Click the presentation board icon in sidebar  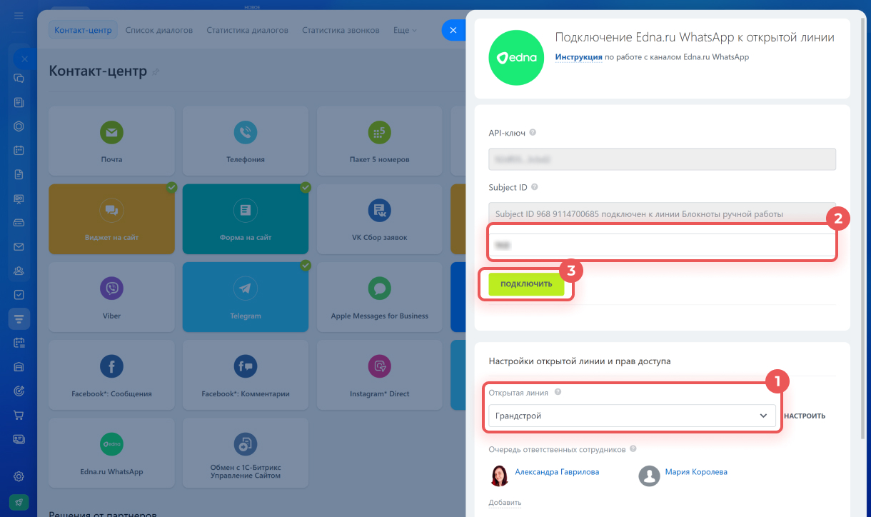(x=19, y=199)
